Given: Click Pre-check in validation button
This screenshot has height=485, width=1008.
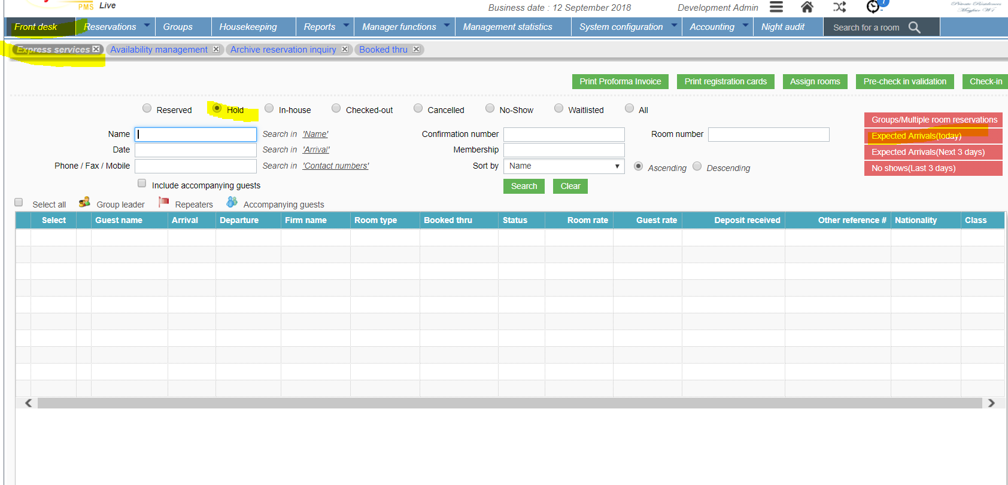Looking at the screenshot, I should (905, 81).
